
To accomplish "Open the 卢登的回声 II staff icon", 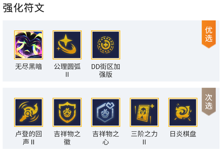I will tap(29, 112).
